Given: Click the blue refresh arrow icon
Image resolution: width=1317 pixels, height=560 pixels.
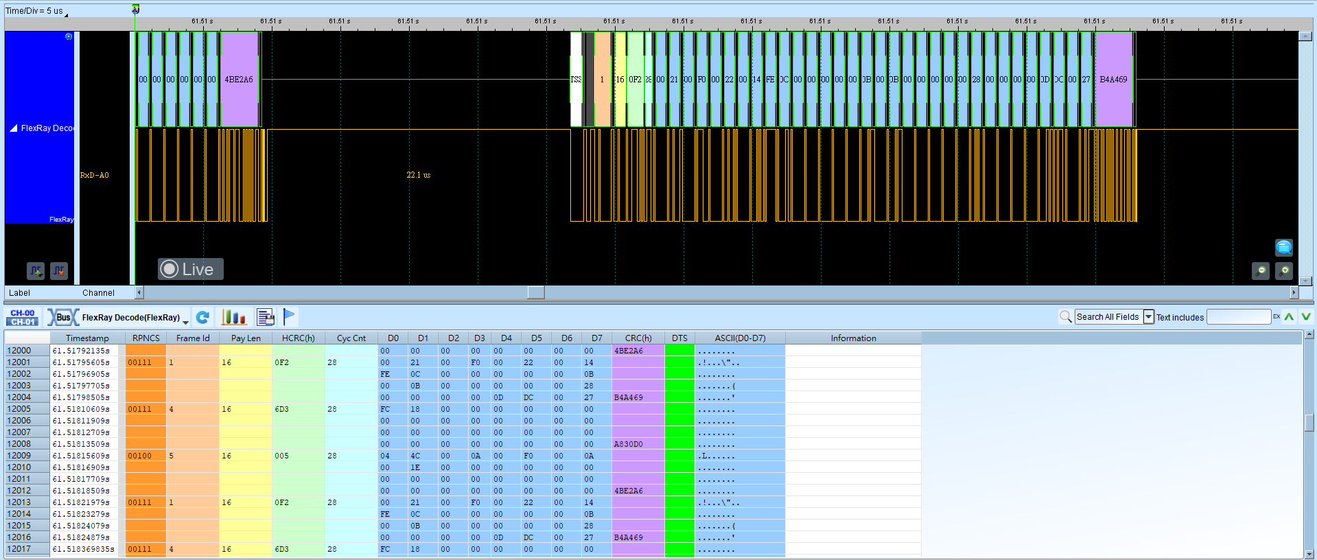Looking at the screenshot, I should click(x=202, y=317).
